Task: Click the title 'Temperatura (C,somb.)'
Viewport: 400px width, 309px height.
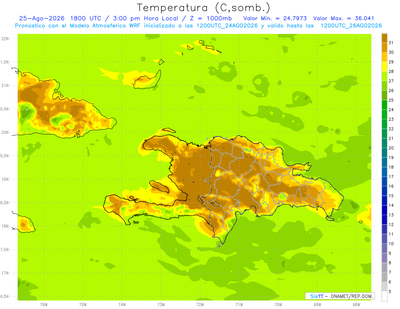Action: click(x=204, y=8)
